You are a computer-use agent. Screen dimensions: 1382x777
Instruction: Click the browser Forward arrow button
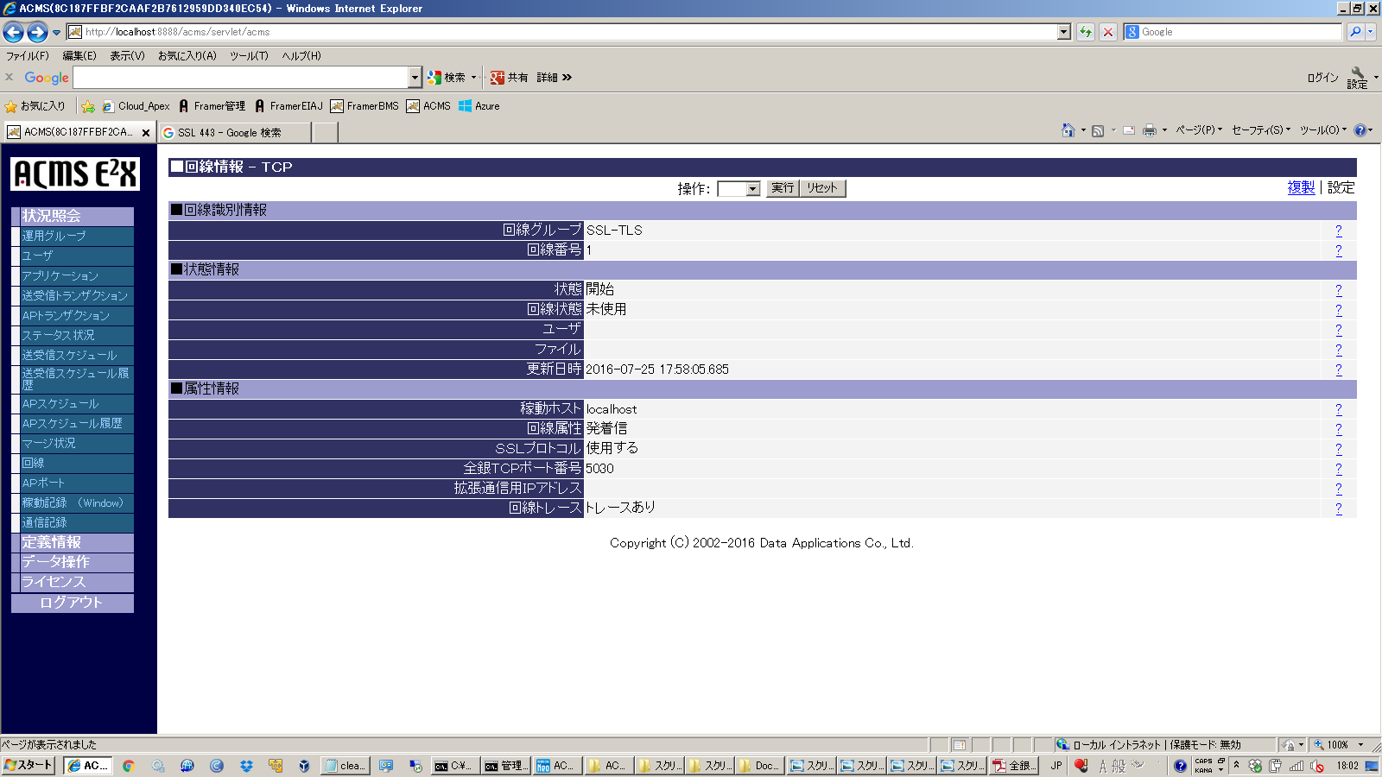click(37, 33)
